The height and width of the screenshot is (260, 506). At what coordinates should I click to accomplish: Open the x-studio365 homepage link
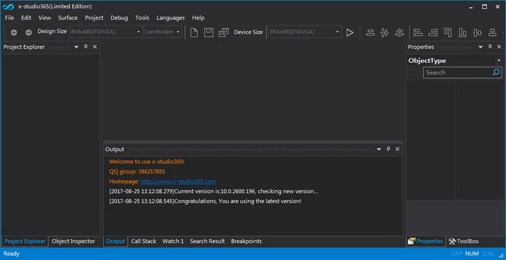(178, 182)
